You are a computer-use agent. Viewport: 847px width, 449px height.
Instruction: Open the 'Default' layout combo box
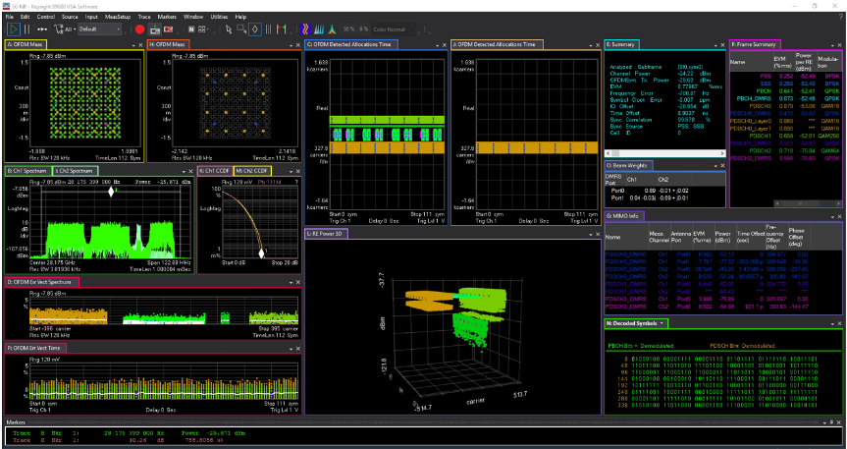(100, 29)
